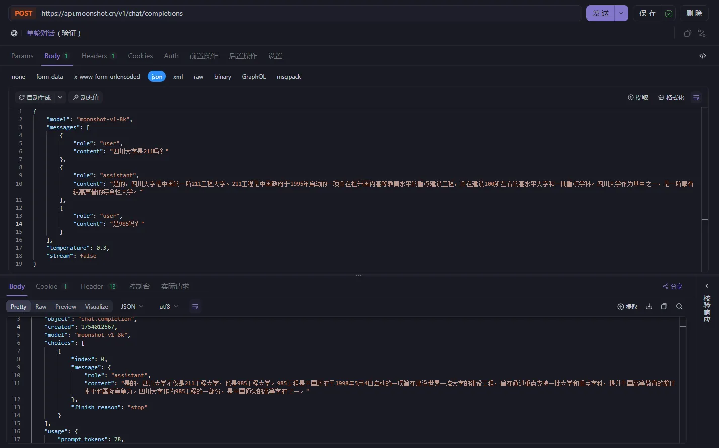Switch to the response Cookie tab
The height and width of the screenshot is (448, 719).
[x=52, y=286]
